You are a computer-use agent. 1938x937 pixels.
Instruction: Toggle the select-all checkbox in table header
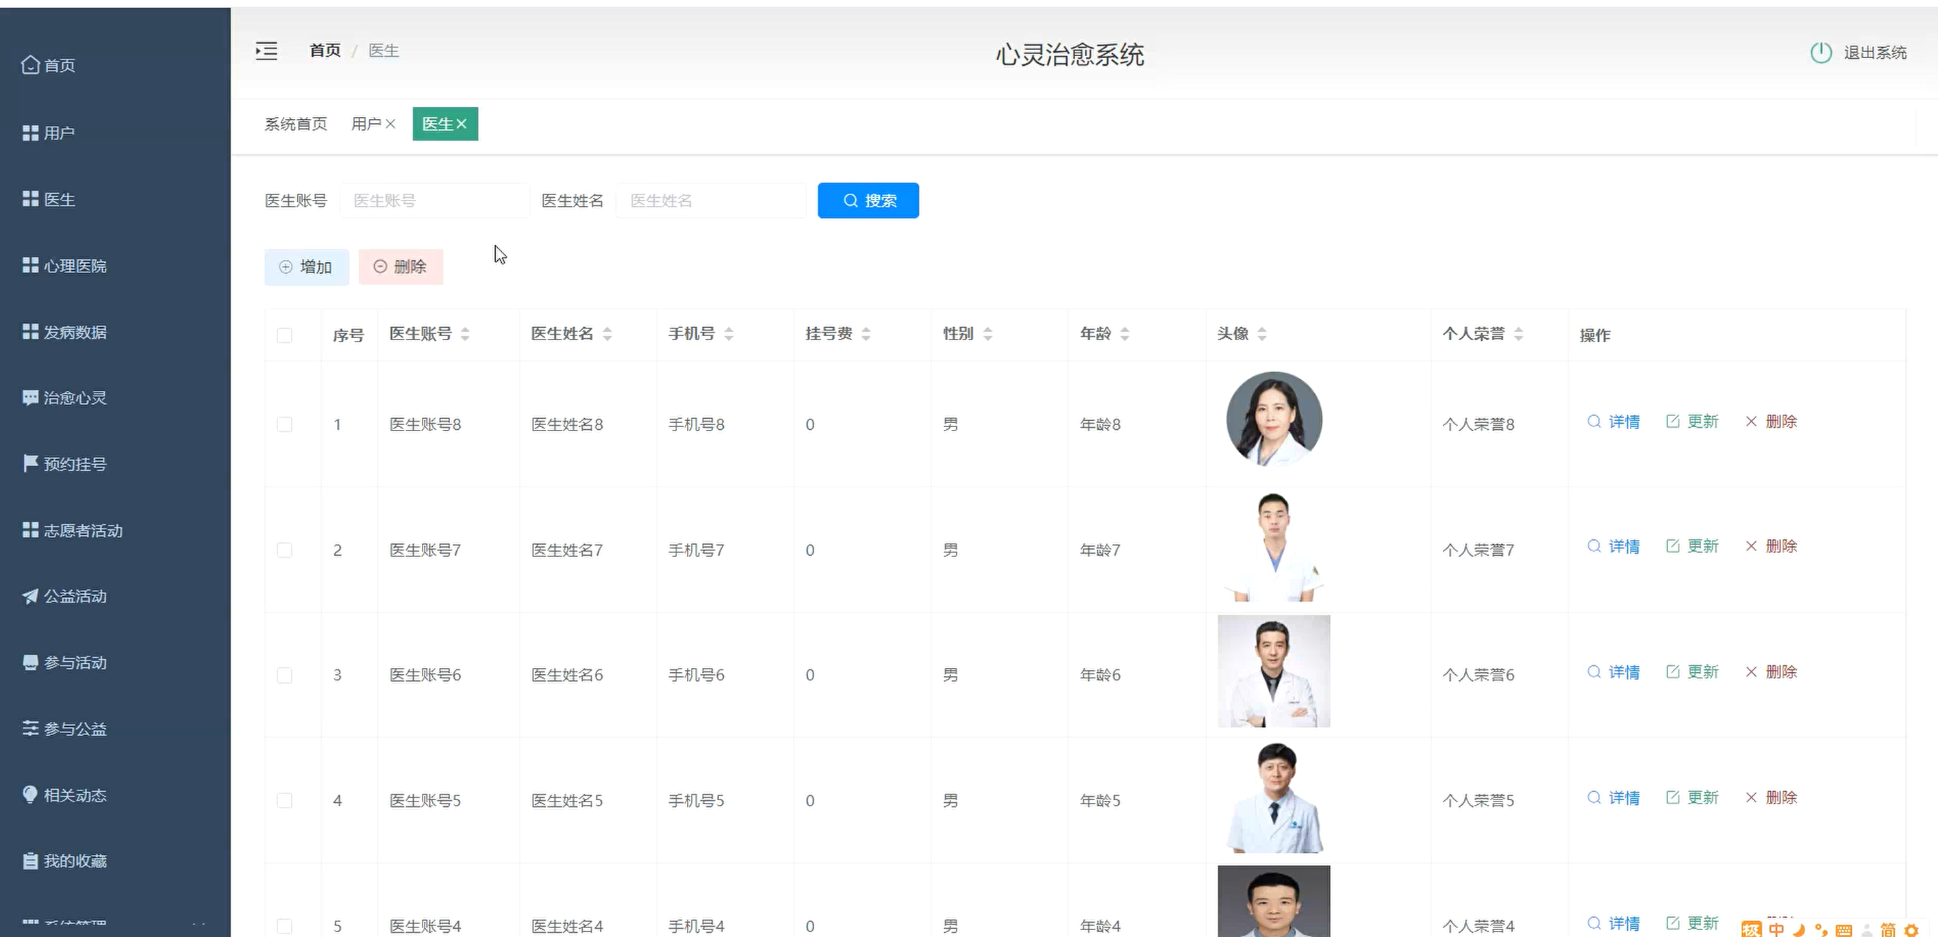tap(284, 335)
